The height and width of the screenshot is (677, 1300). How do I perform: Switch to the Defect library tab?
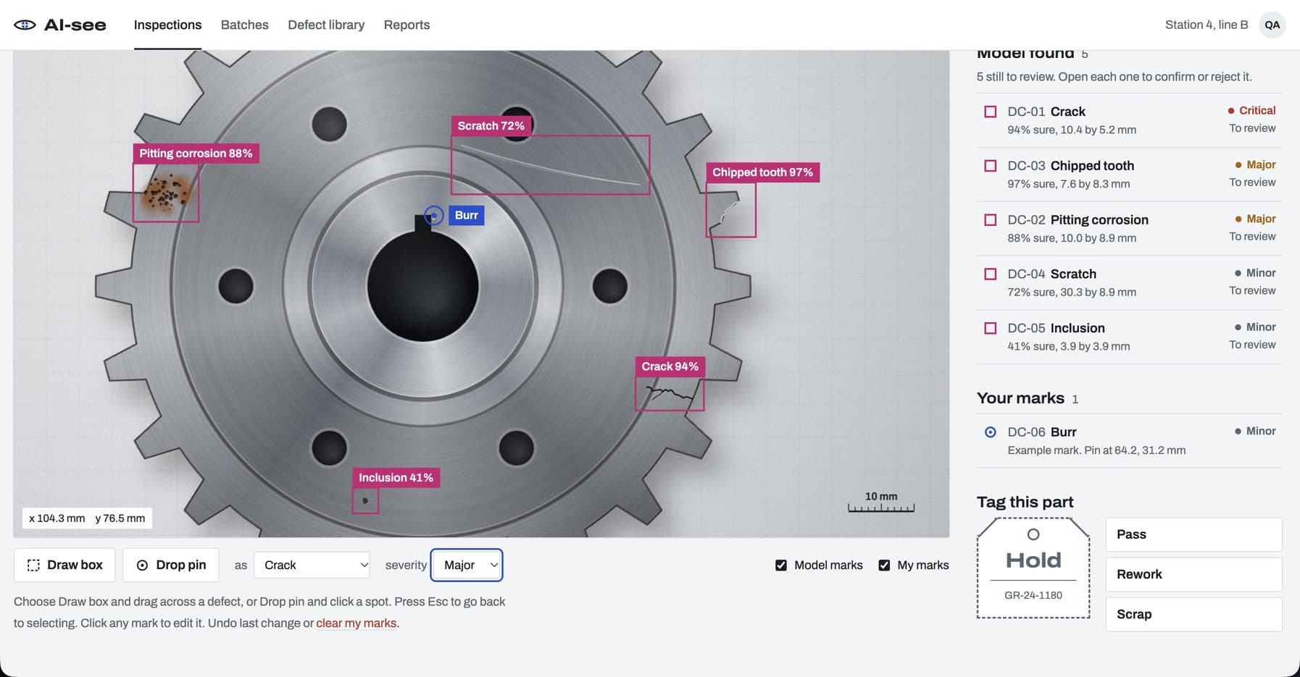point(326,25)
